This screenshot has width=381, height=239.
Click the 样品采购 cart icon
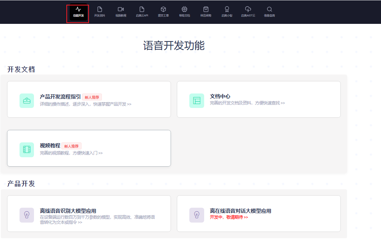[206, 9]
